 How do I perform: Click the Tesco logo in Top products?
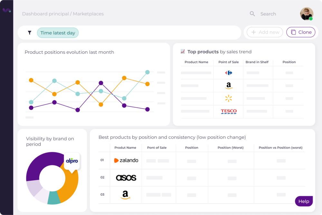(229, 112)
